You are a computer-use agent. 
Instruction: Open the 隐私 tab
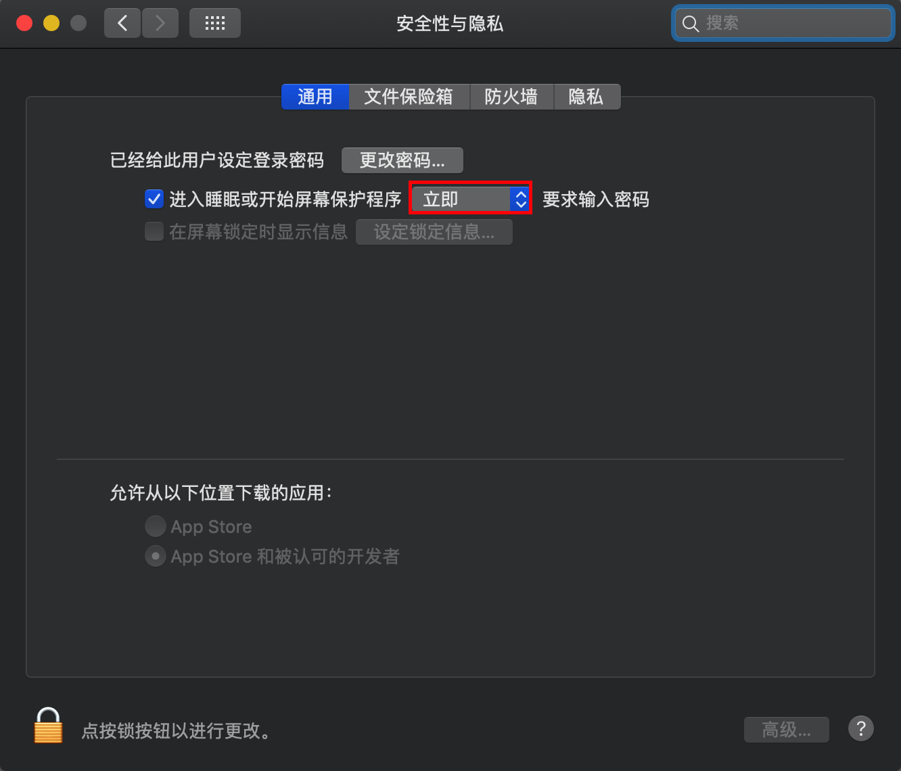(x=586, y=97)
